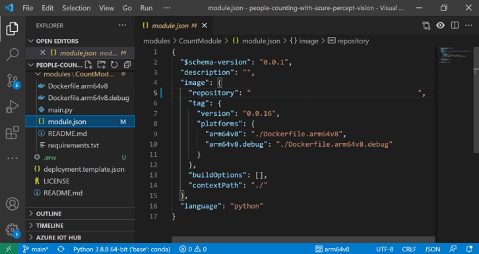This screenshot has height=254, width=479.
Task: Show additional activity bar views ellipsis
Action: [x=13, y=159]
